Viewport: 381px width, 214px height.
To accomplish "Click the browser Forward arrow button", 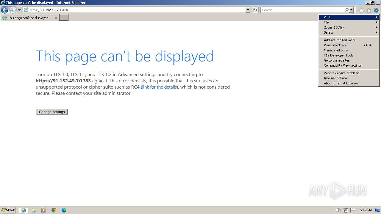I will [13, 10].
